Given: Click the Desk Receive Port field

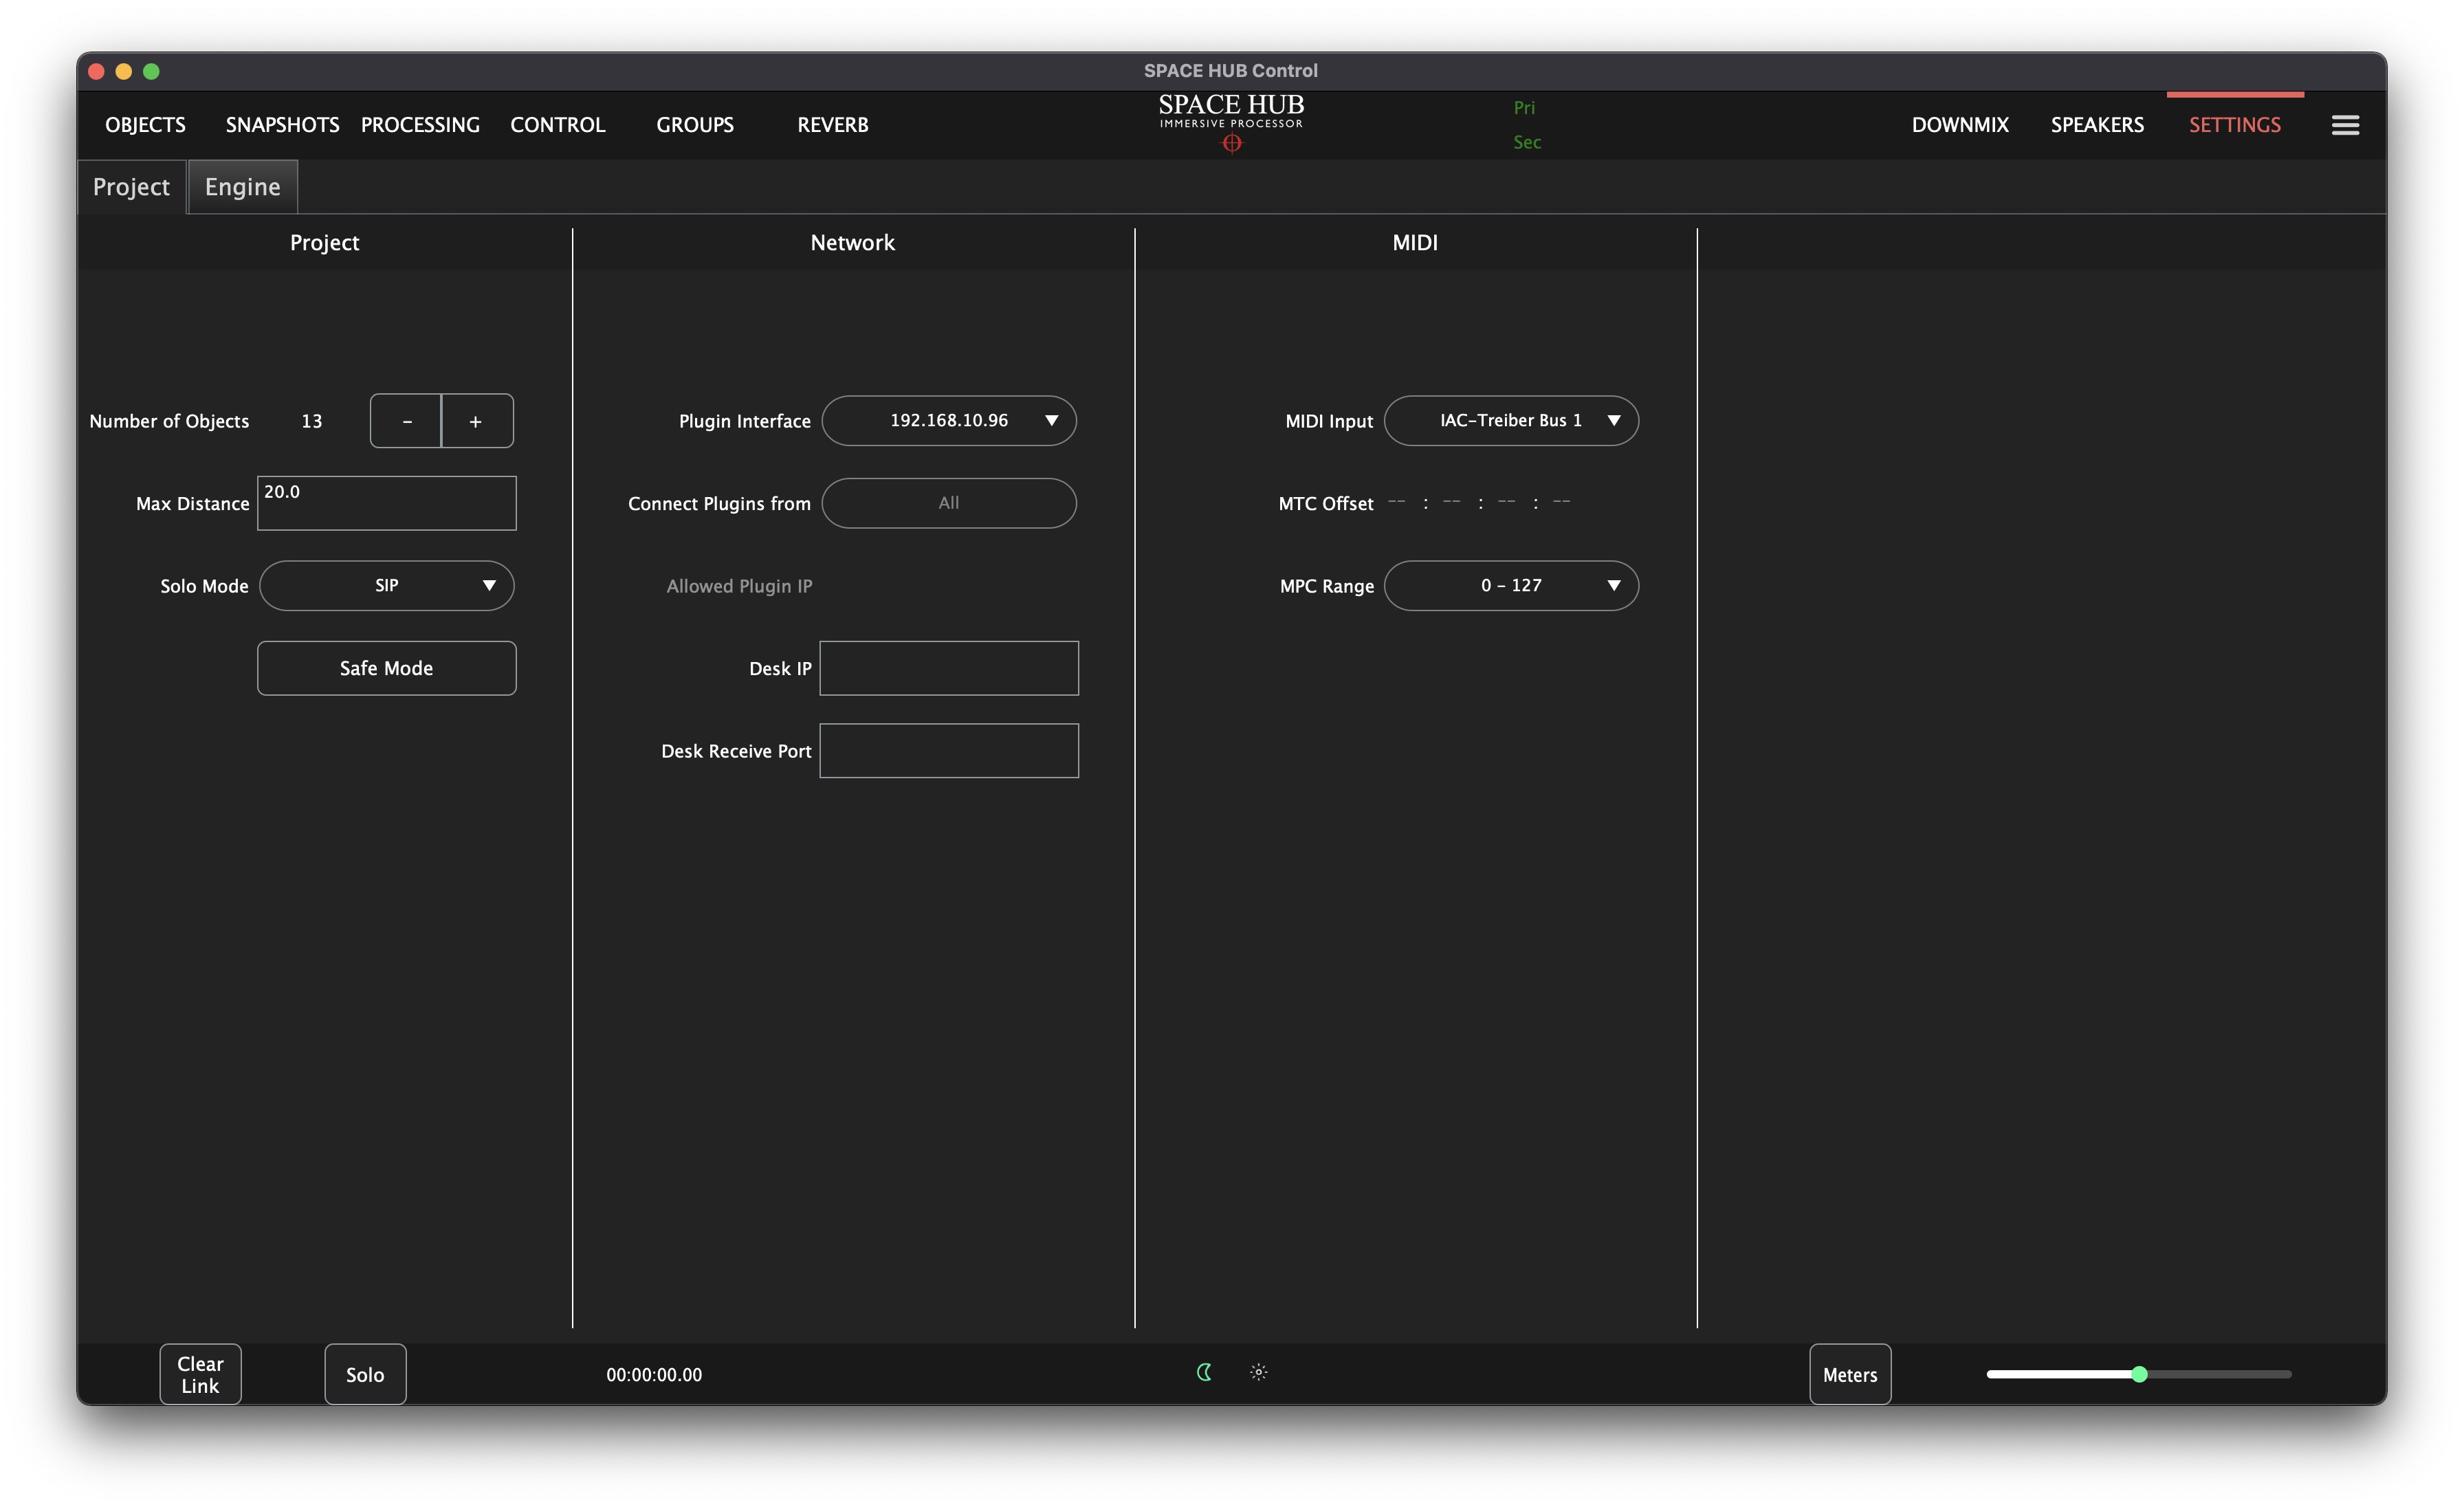Looking at the screenshot, I should pos(949,750).
